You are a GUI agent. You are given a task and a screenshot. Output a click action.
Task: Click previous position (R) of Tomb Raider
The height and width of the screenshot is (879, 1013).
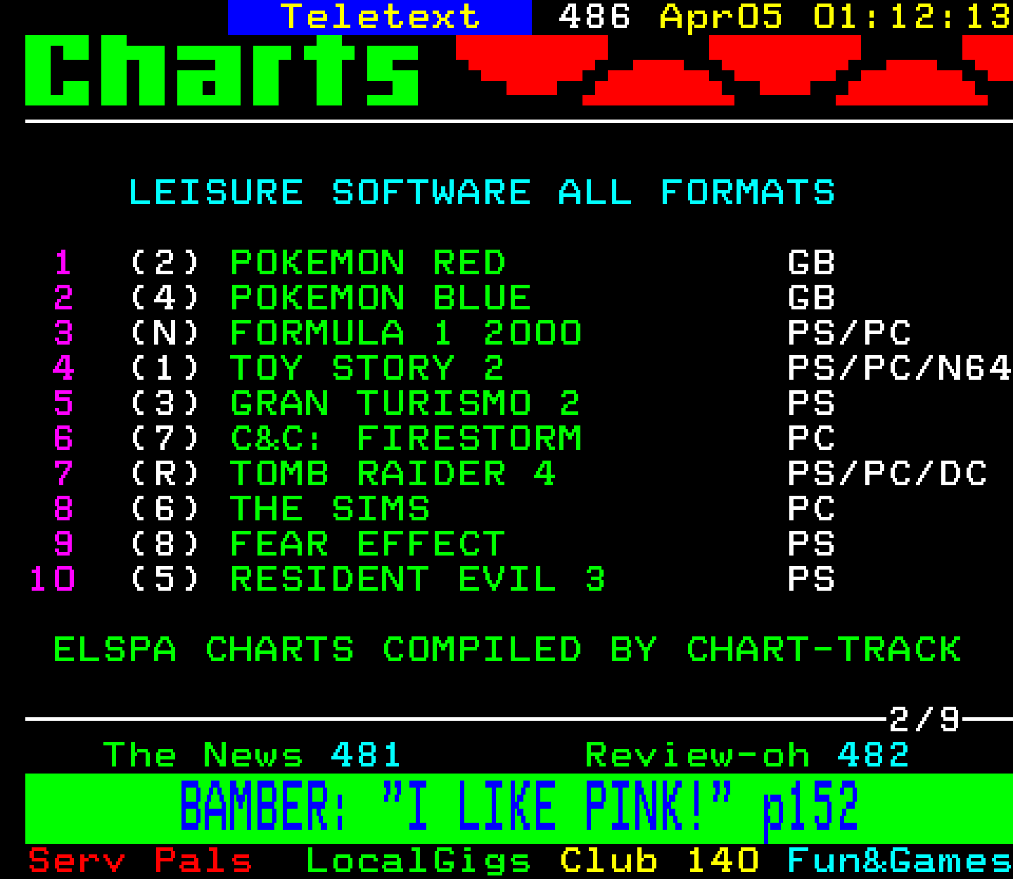[165, 474]
